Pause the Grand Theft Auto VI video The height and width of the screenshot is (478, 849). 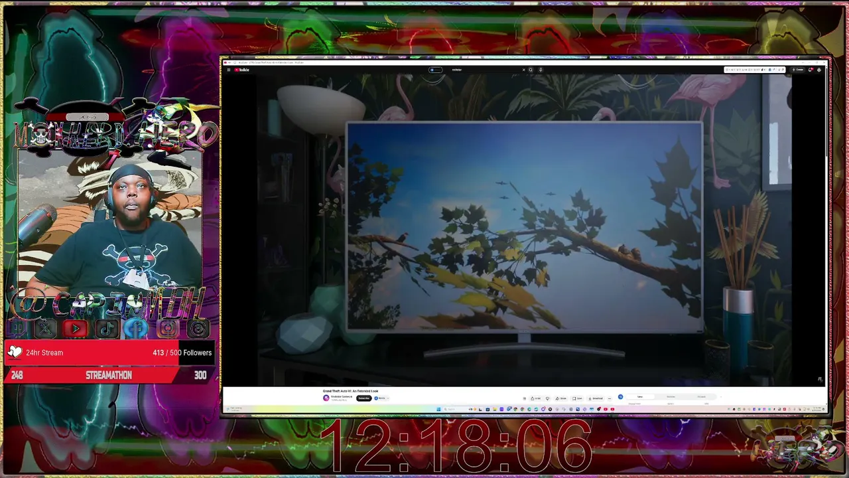pos(524,229)
